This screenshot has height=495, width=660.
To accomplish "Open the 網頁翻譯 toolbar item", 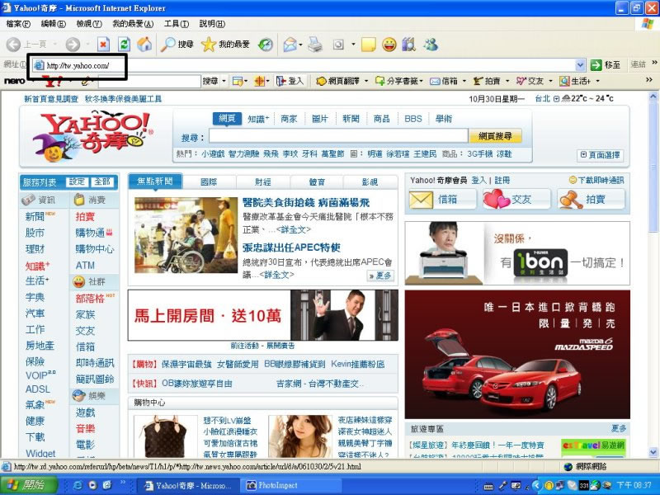I will (338, 81).
